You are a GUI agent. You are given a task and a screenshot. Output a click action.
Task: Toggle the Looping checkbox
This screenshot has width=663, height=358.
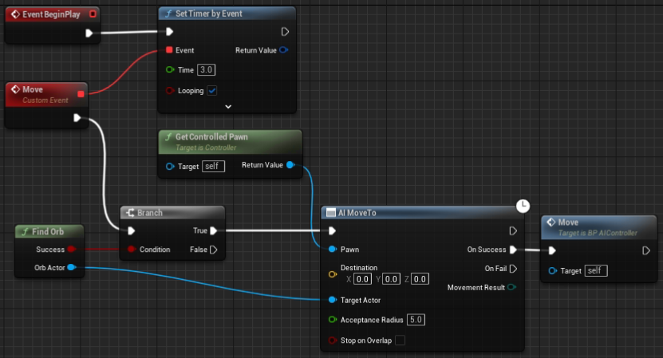tap(212, 90)
